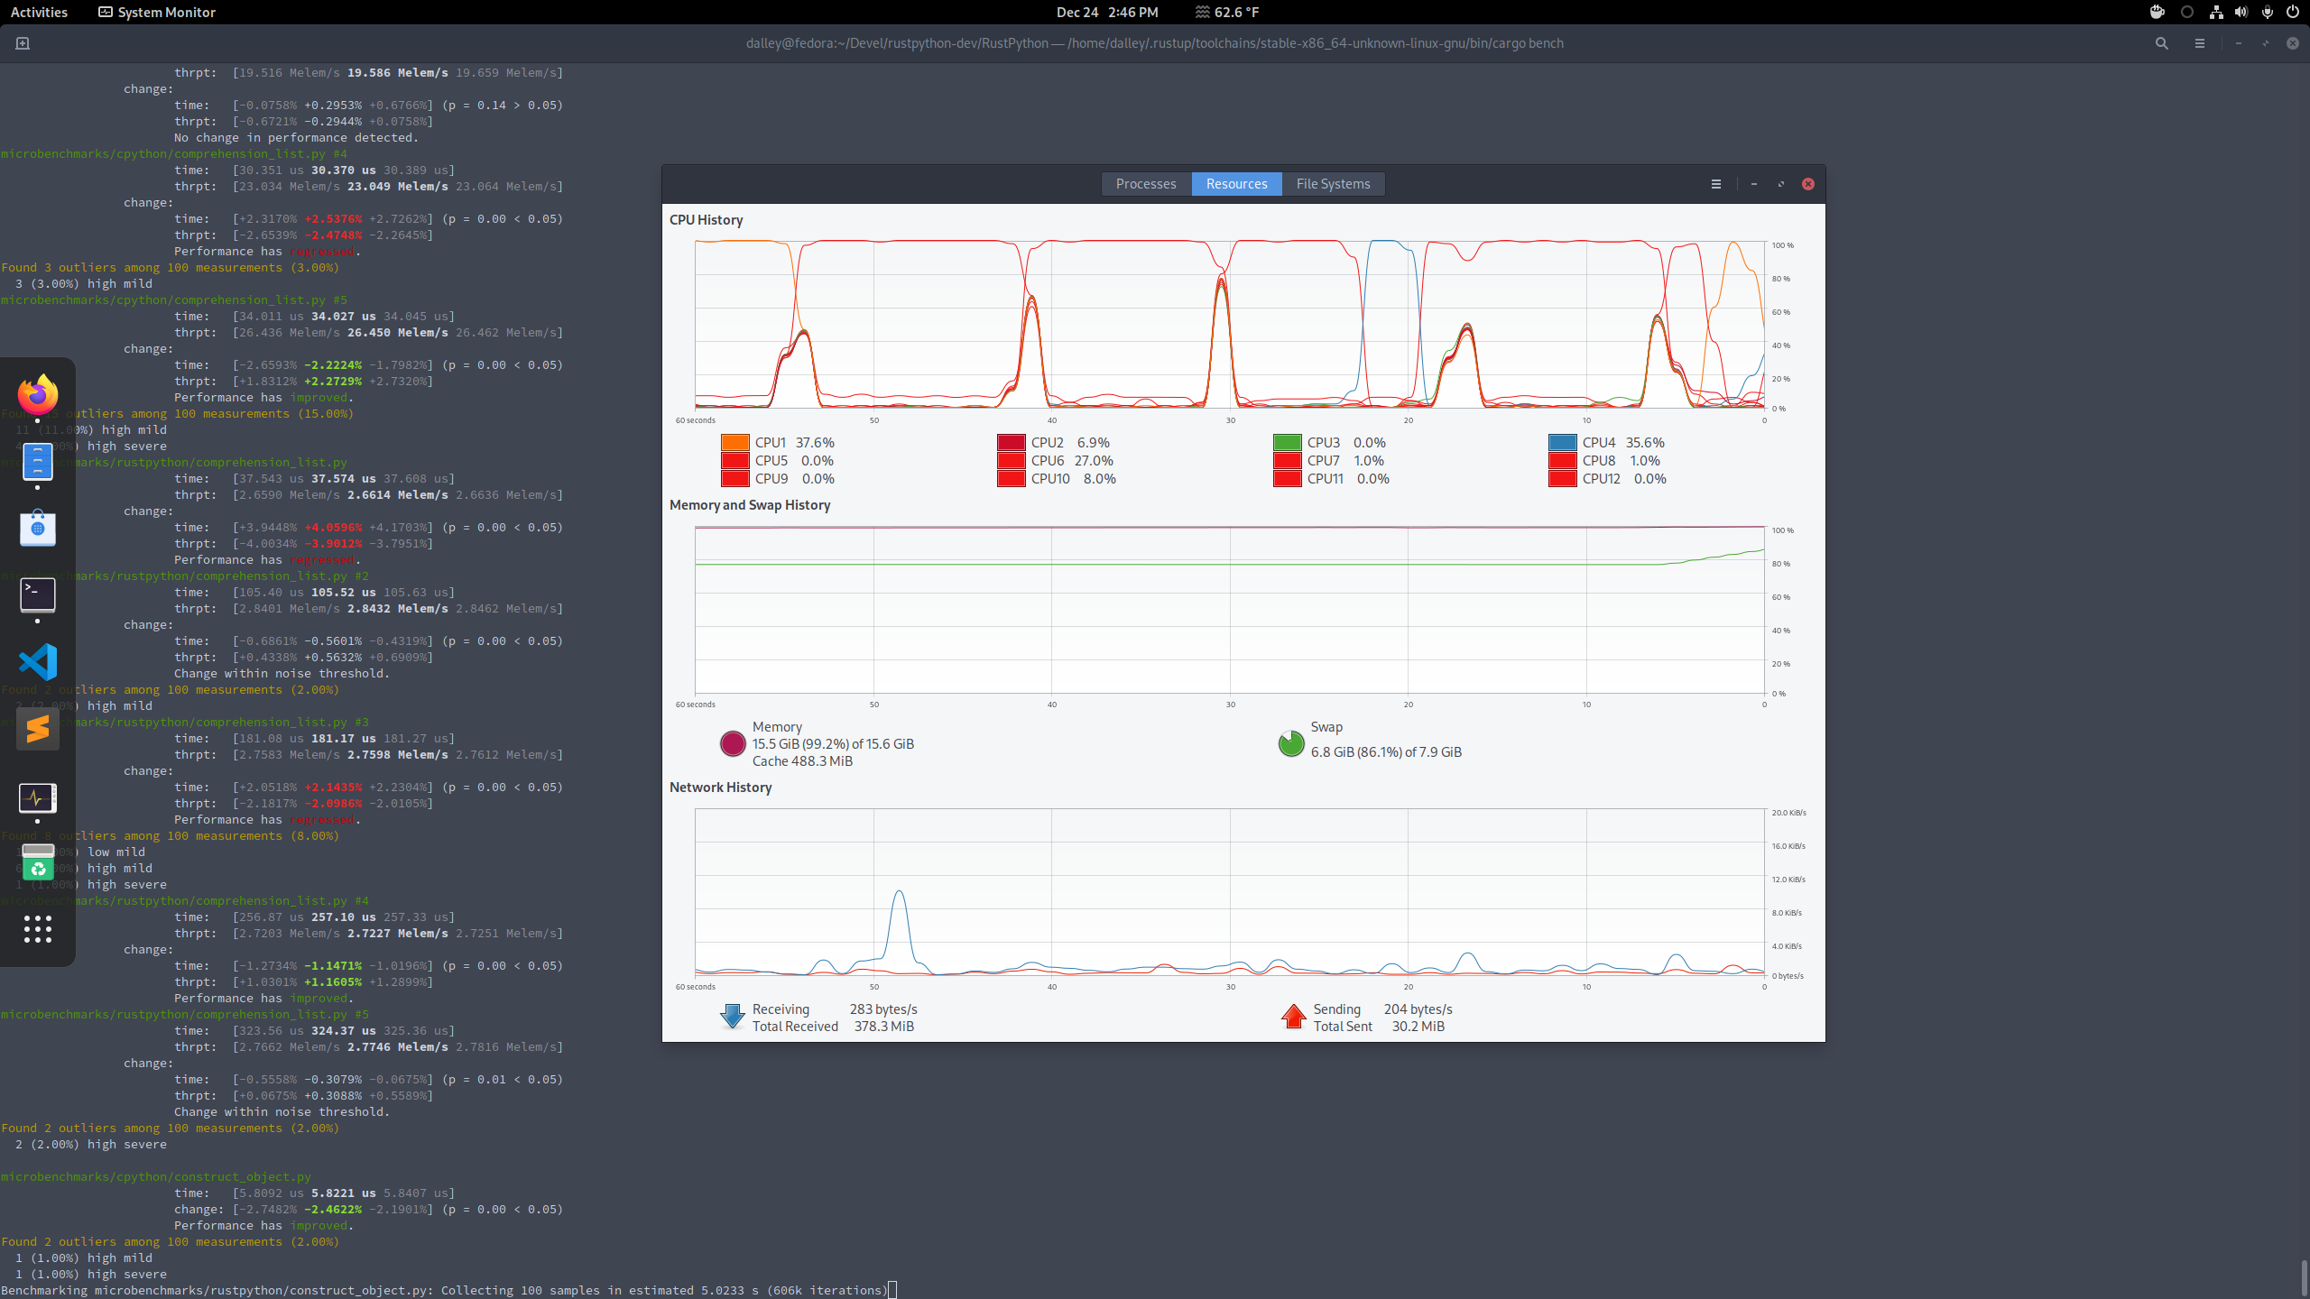
Task: Open the terminal window's hamburger menu
Action: tap(2200, 43)
